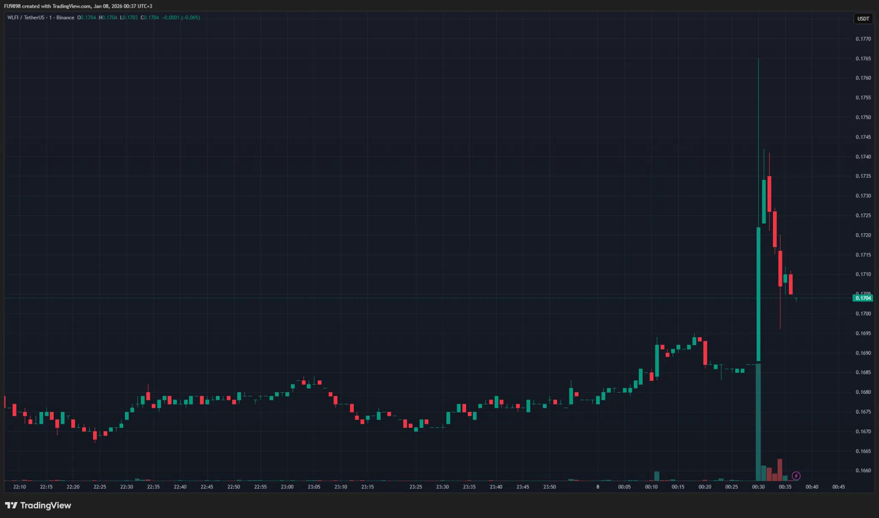
Task: Open the USDT currency selector
Action: pyautogui.click(x=863, y=18)
